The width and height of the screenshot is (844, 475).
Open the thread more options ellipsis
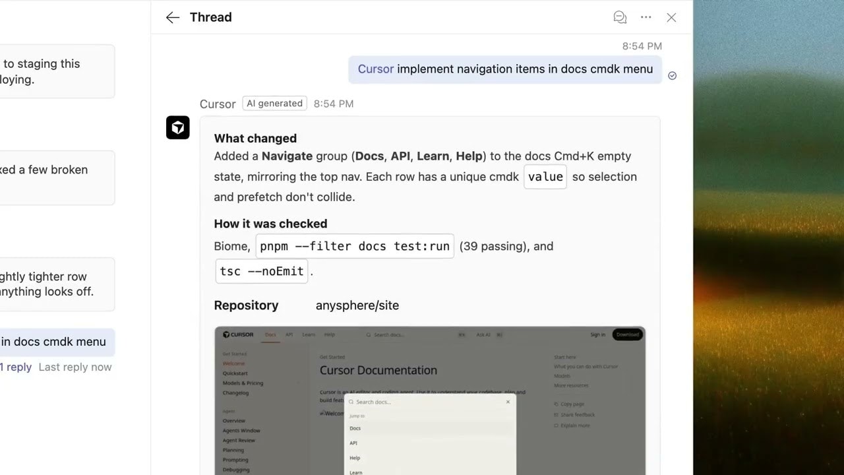click(646, 18)
